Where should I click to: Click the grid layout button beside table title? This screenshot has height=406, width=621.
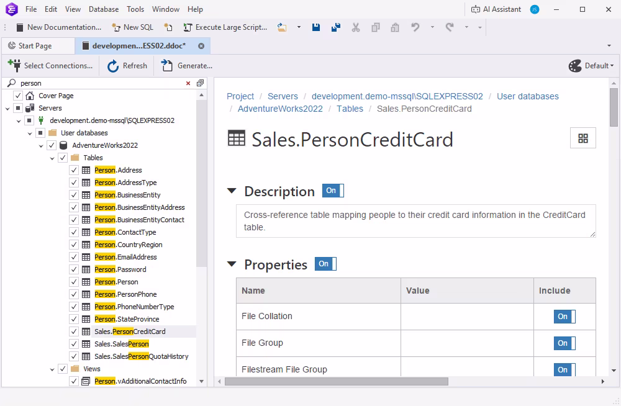click(x=583, y=138)
